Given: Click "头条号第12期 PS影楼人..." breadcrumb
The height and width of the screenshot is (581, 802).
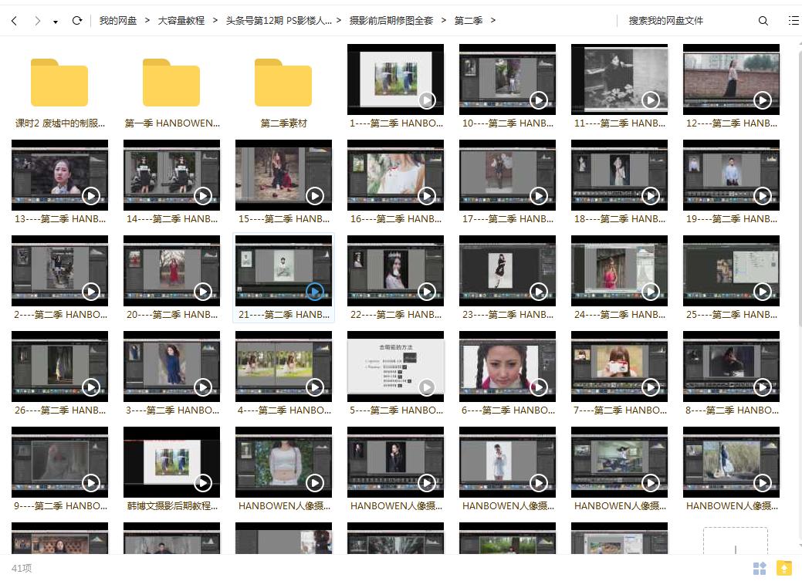Looking at the screenshot, I should (x=278, y=21).
